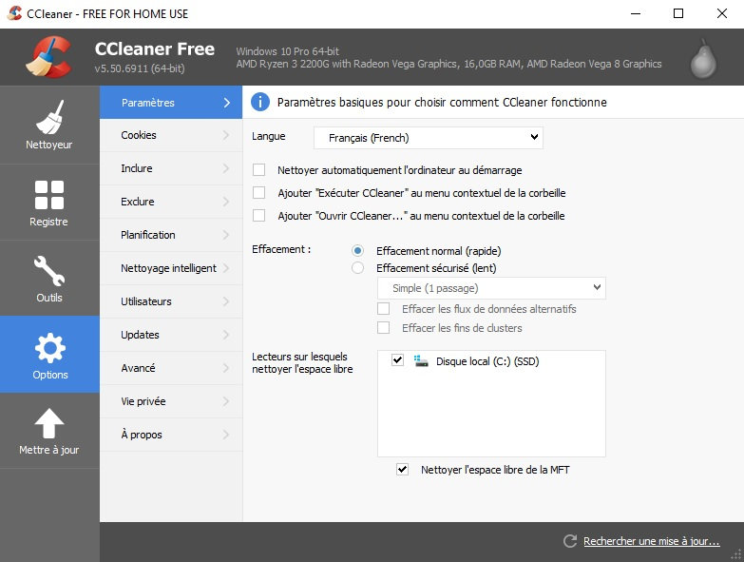Viewport: 744px width, 562px height.
Task: Open the Planification settings tab
Action: (x=171, y=235)
